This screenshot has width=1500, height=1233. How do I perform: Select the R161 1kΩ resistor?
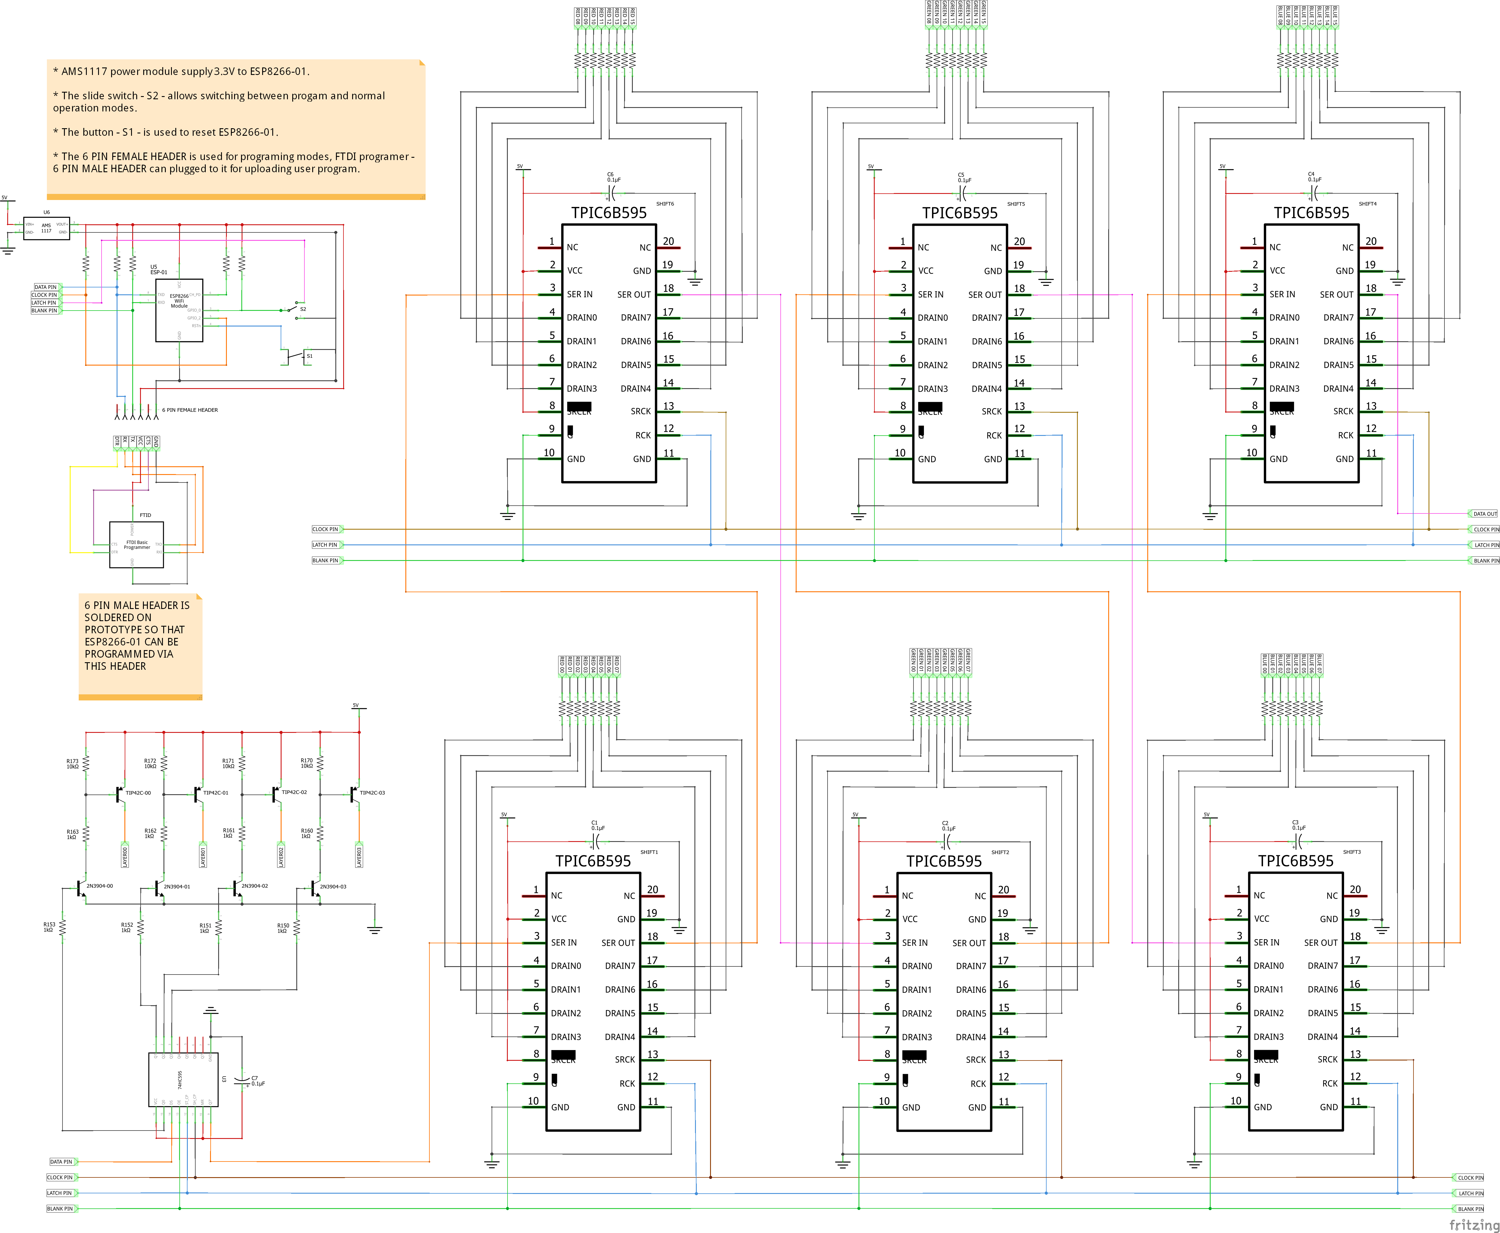click(x=242, y=834)
